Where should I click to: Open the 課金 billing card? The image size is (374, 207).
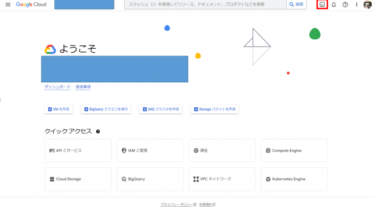222,151
